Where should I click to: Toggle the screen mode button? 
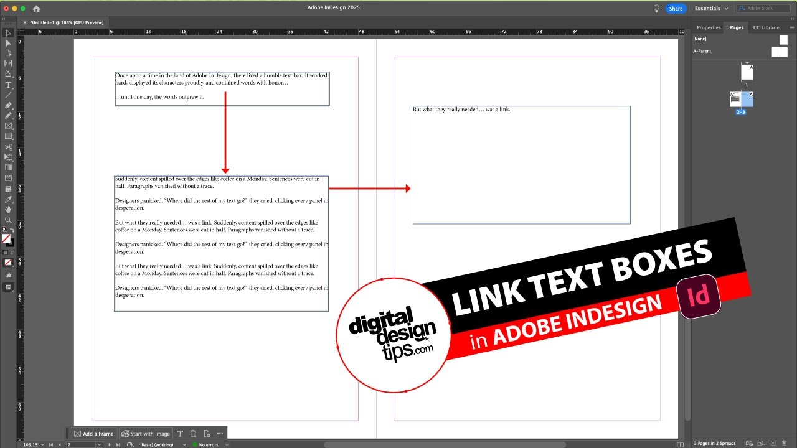8,287
